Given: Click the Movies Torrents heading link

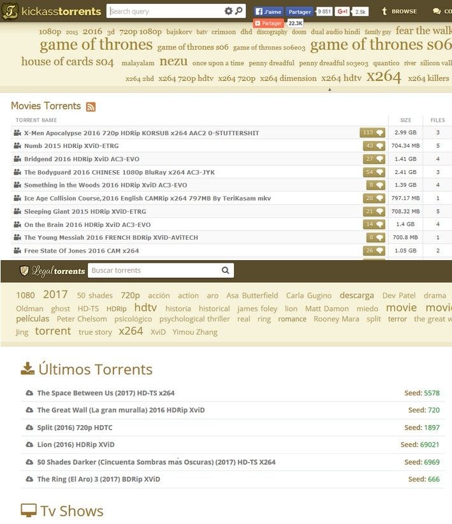Looking at the screenshot, I should coord(46,106).
